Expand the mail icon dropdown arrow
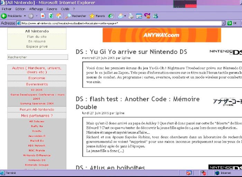 [125, 16]
